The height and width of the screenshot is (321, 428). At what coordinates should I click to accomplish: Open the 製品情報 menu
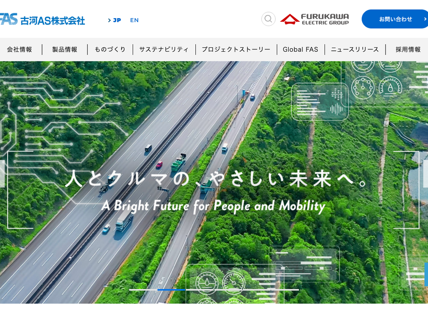65,50
